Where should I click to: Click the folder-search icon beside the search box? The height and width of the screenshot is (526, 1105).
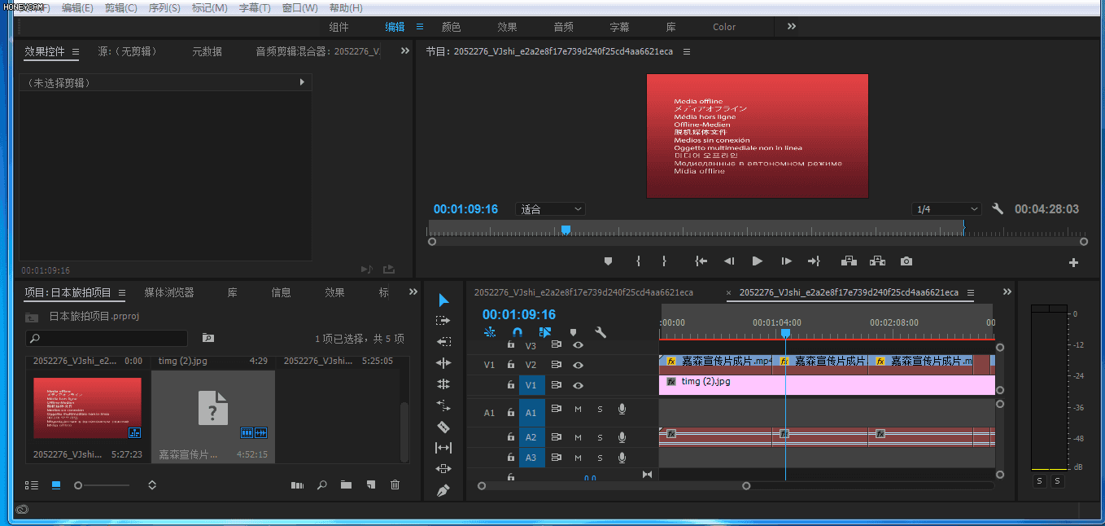[x=207, y=337]
